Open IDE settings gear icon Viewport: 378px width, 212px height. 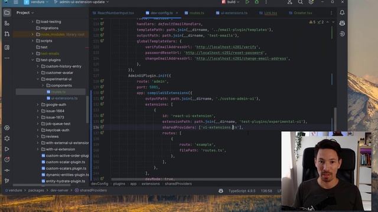[311, 2]
